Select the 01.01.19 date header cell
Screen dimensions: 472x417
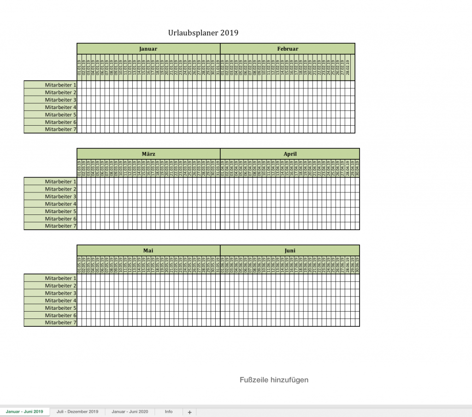[79, 67]
